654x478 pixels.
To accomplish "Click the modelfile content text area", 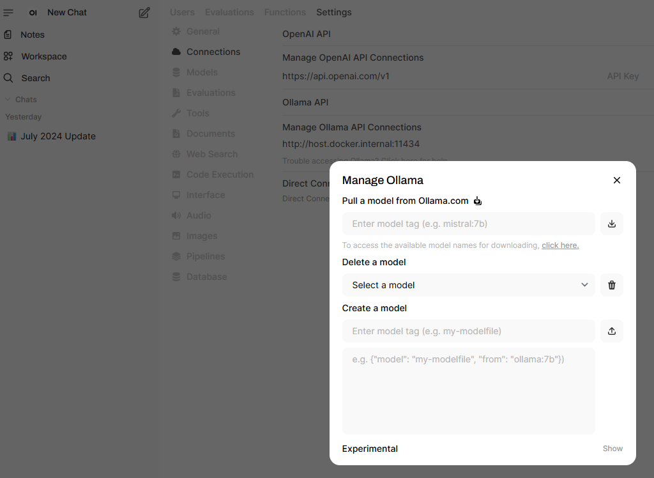I will pos(468,391).
